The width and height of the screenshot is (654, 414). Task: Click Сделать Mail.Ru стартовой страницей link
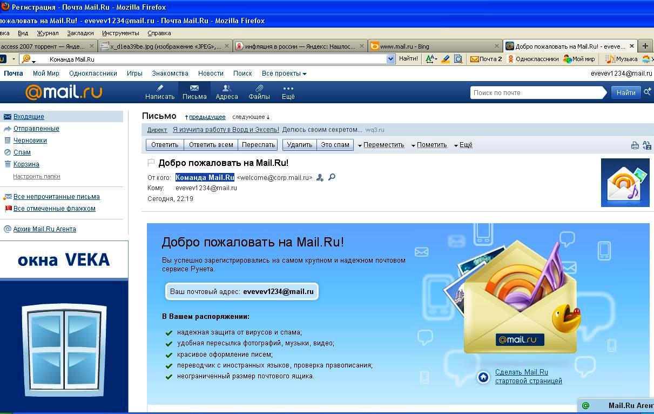coord(528,377)
